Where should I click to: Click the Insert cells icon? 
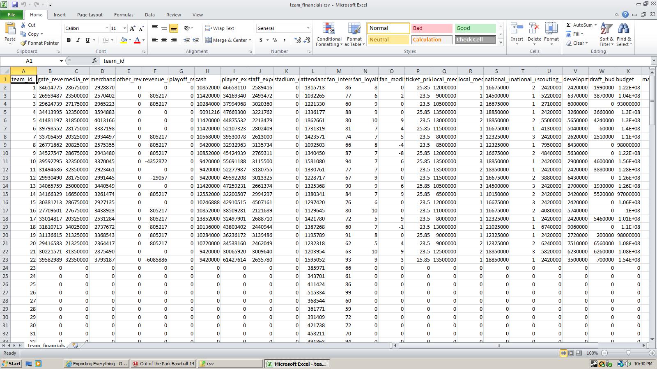click(x=517, y=29)
